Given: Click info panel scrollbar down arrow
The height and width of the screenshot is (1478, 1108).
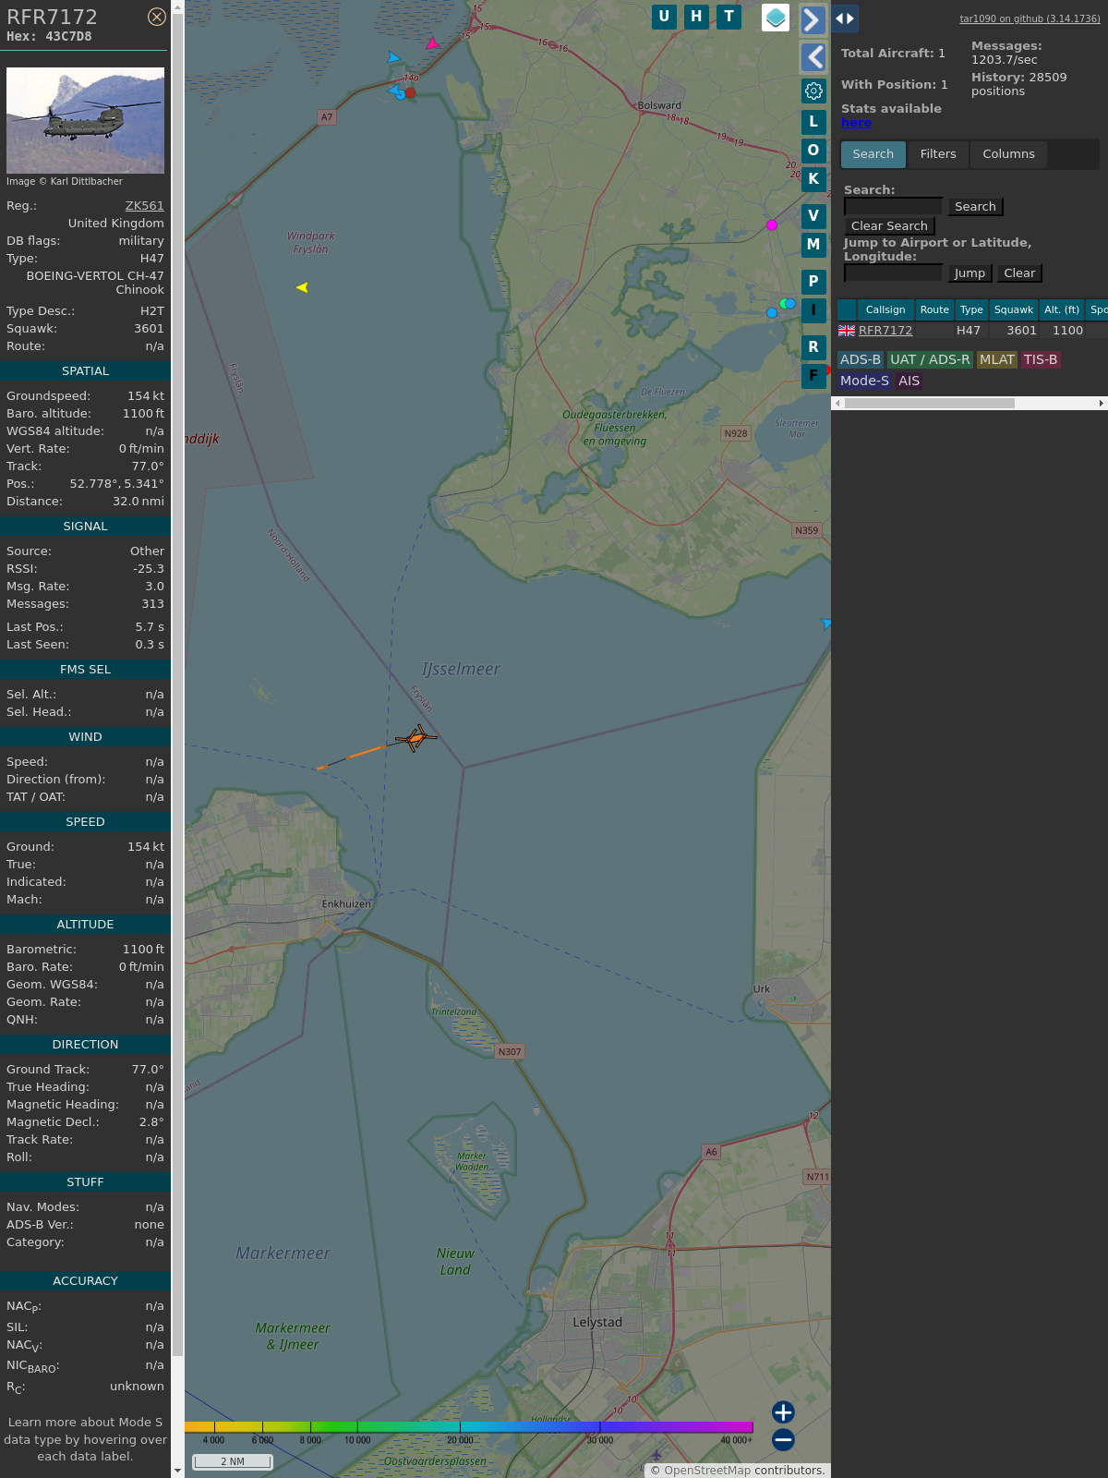Looking at the screenshot, I should 177,1470.
